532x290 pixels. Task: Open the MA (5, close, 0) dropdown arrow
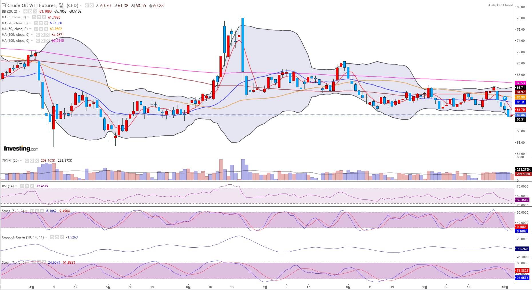click(28, 17)
